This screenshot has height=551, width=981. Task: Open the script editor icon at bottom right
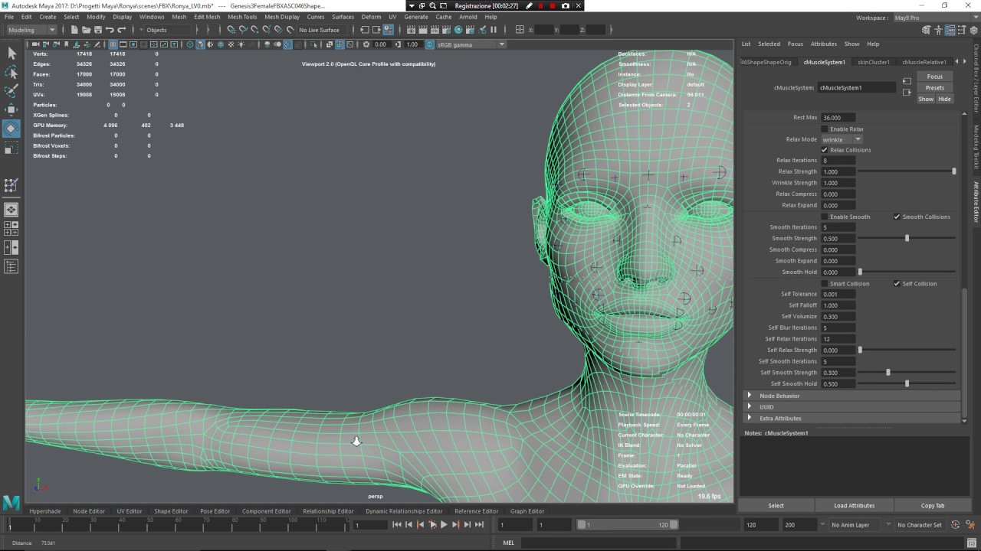973,543
